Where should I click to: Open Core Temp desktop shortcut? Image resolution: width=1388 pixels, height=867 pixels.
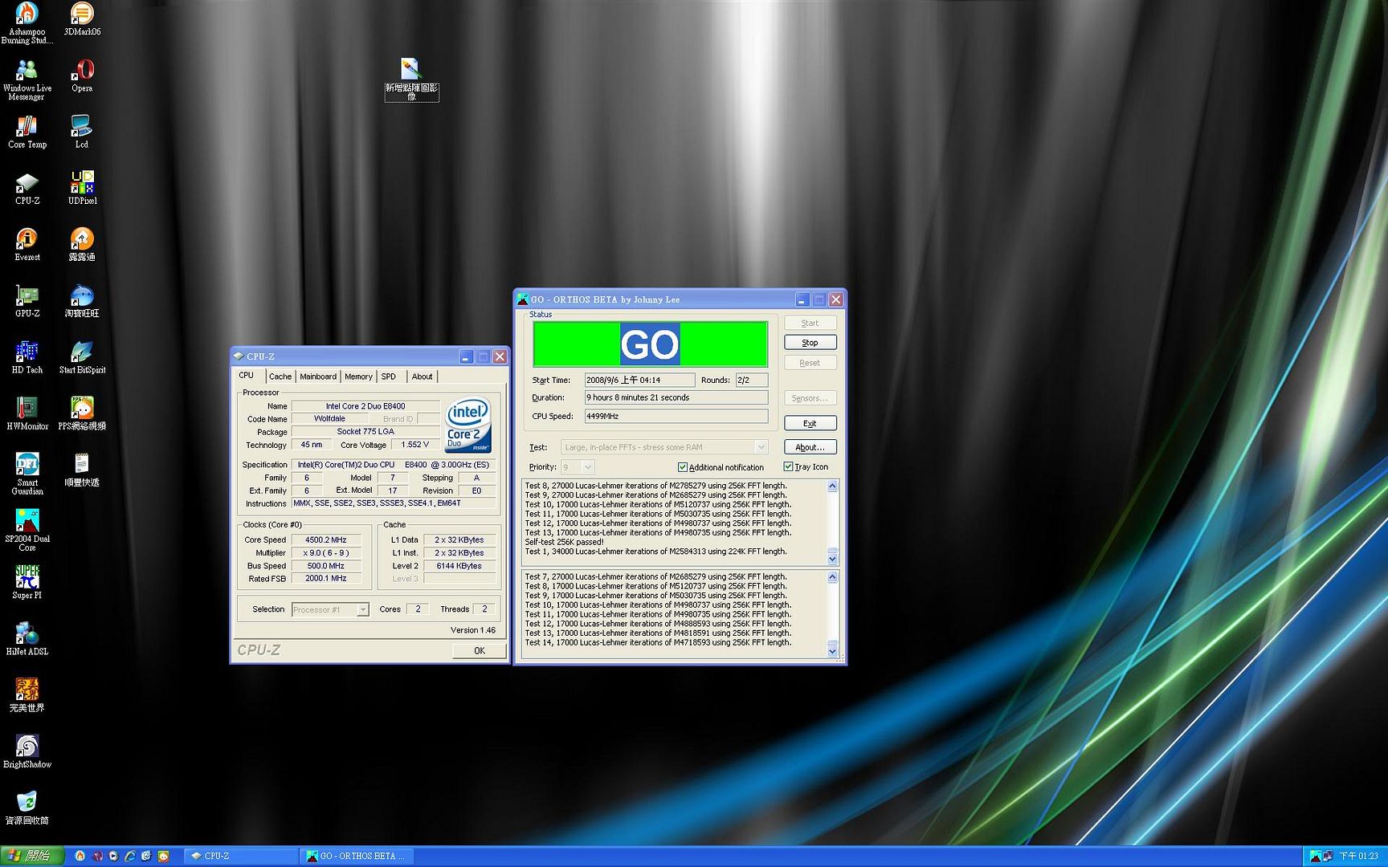click(x=27, y=132)
